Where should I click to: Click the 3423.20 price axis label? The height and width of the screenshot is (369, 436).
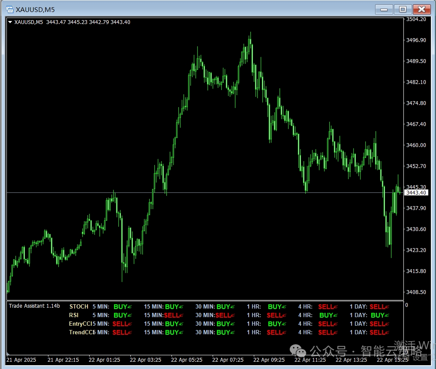point(416,250)
